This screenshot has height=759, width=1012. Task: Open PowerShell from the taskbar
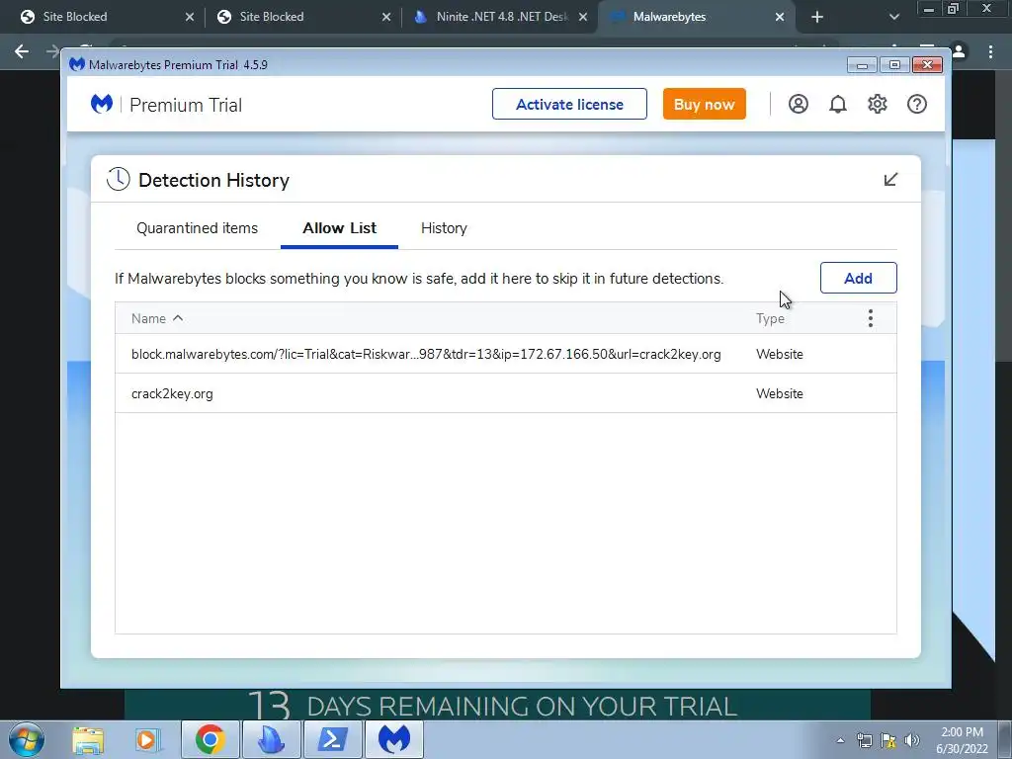point(332,739)
